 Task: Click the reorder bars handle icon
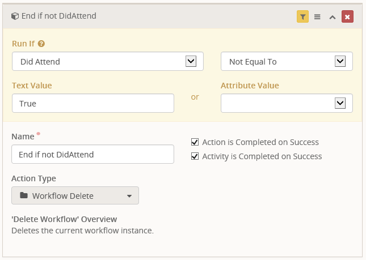click(x=318, y=16)
